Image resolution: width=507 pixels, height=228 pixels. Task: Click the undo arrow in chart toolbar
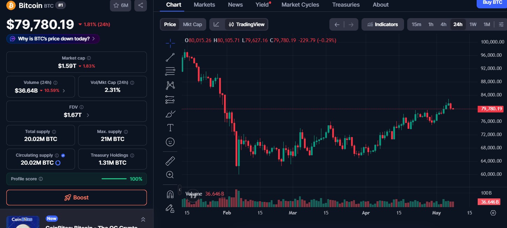click(337, 24)
